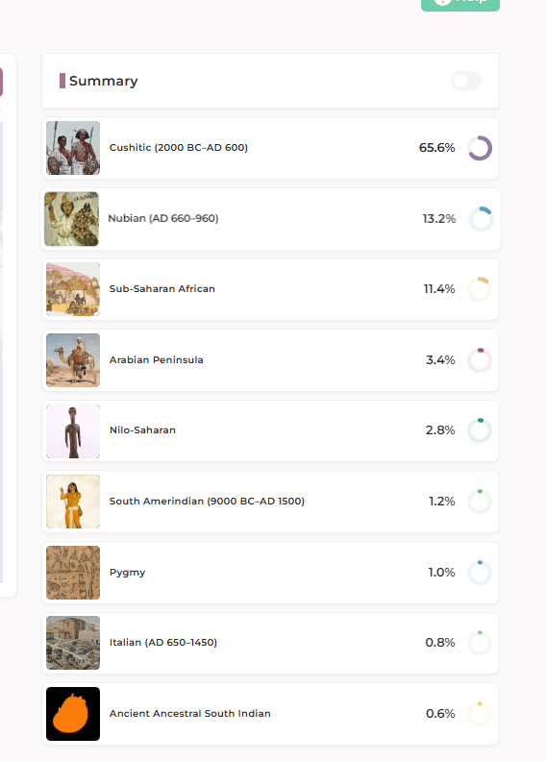The width and height of the screenshot is (546, 761).
Task: Toggle the Summary switch
Action: click(x=466, y=81)
